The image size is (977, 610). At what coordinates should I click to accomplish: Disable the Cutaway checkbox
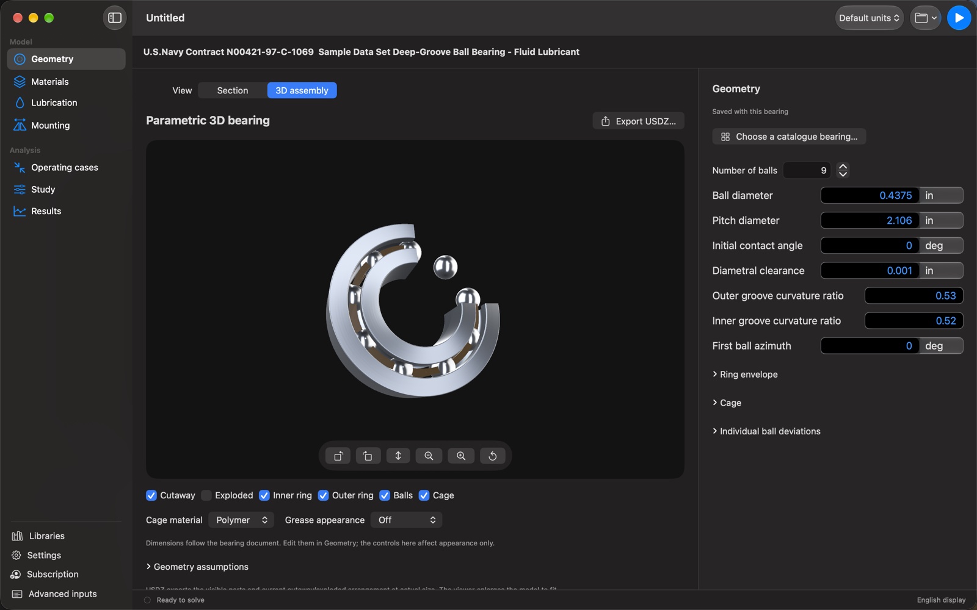[151, 495]
